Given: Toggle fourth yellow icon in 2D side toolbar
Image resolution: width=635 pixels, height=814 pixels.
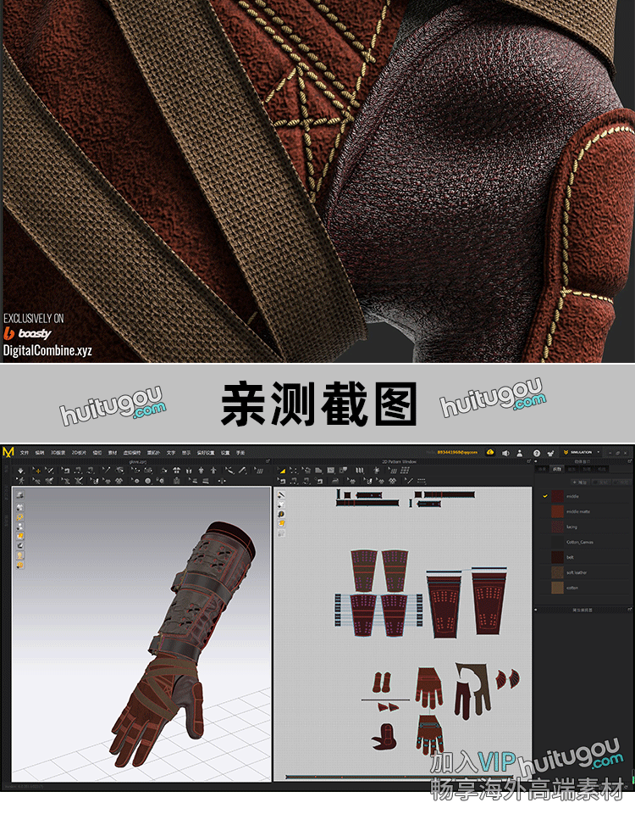Looking at the screenshot, I should [x=281, y=523].
